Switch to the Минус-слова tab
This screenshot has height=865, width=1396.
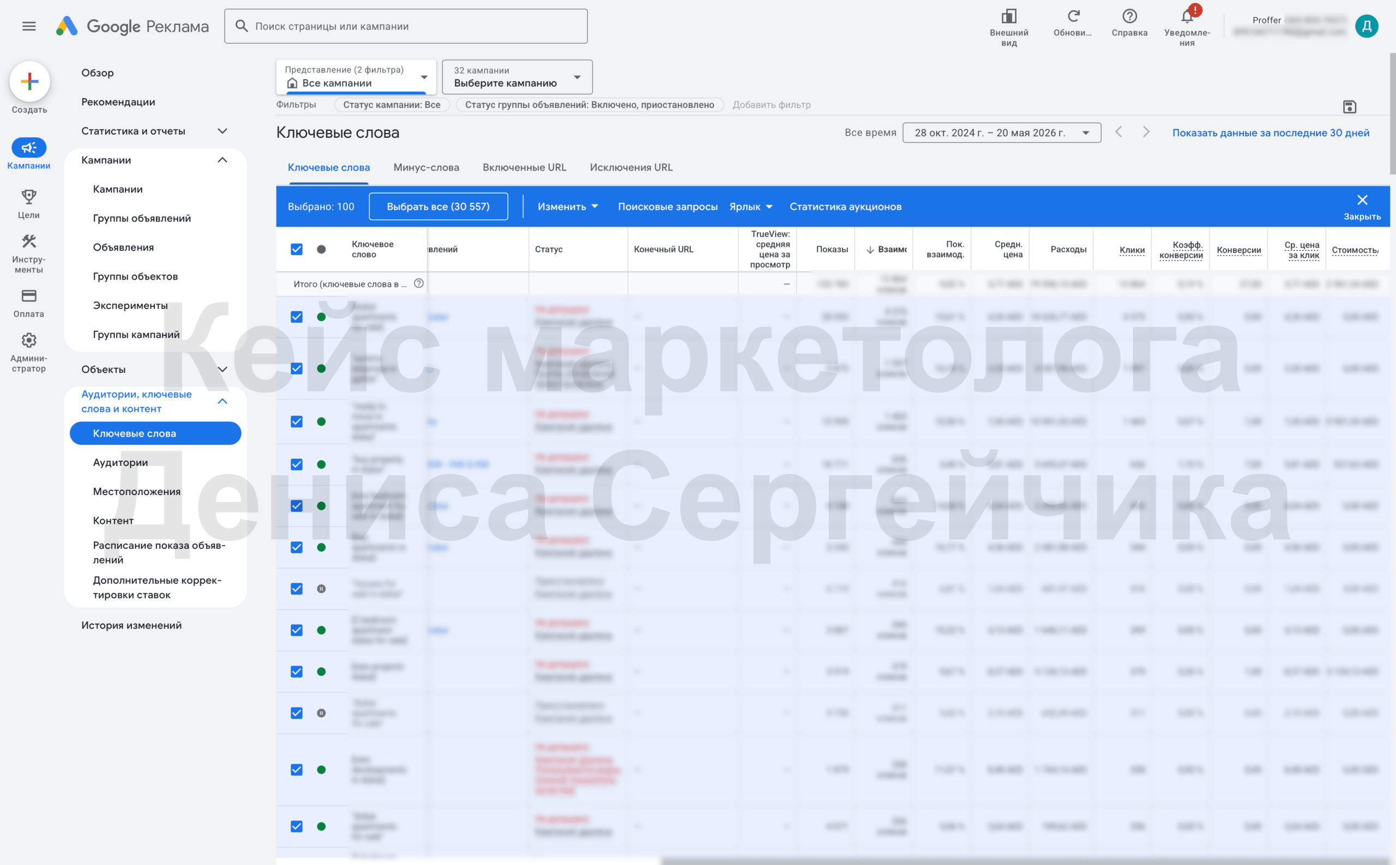coord(426,168)
